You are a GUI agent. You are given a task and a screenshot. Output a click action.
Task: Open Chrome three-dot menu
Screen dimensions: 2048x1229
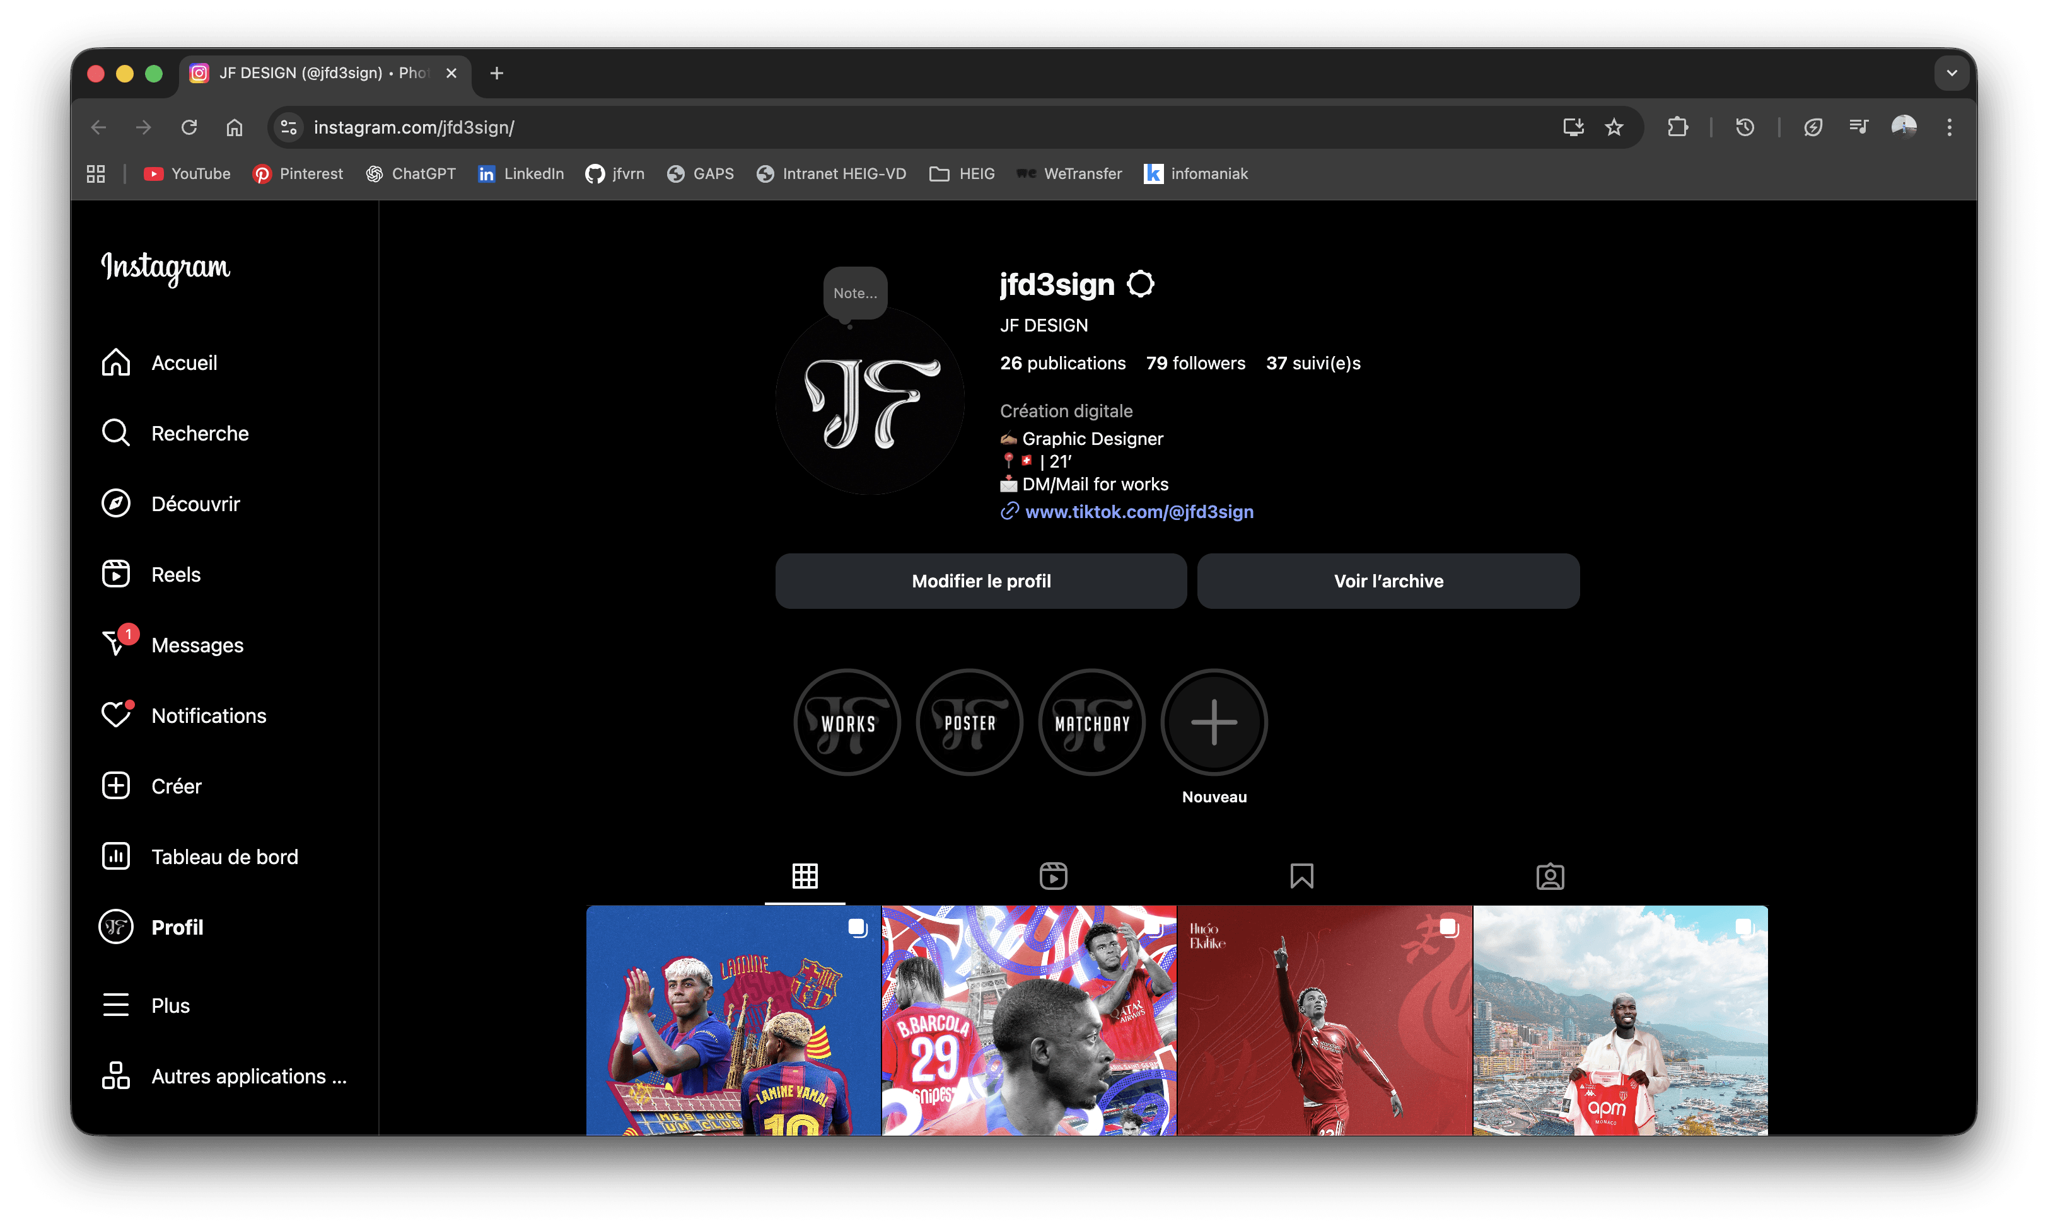1950,127
